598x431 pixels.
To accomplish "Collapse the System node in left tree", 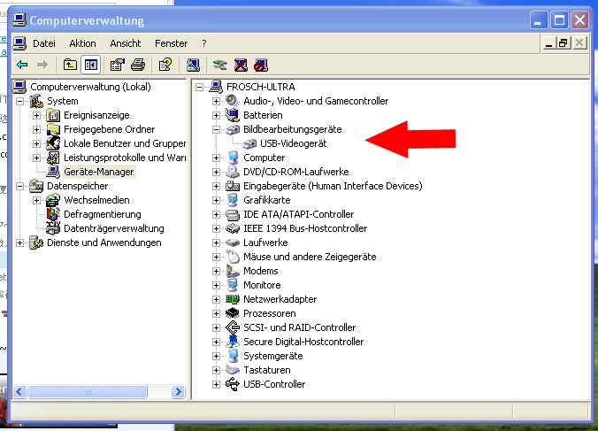I will coord(19,101).
